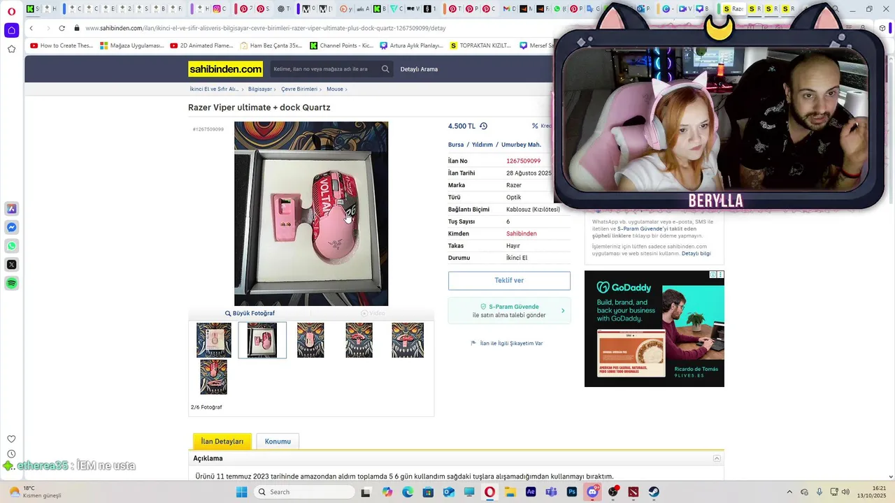Open Microsoft Edge from the taskbar
The width and height of the screenshot is (895, 503).
[x=408, y=492]
